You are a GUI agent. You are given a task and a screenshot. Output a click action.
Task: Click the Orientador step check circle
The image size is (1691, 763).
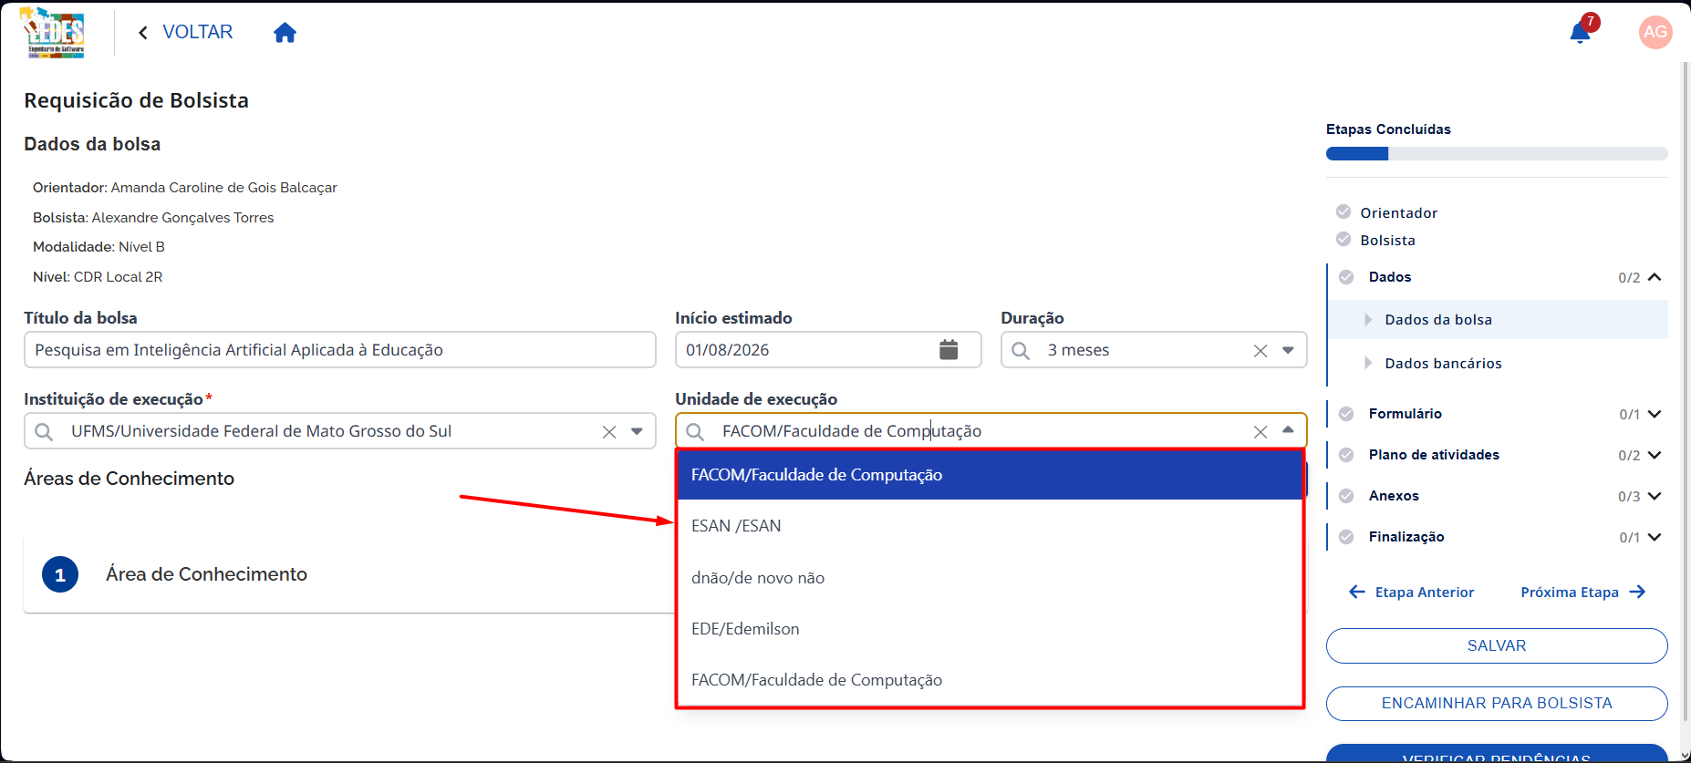pos(1343,211)
